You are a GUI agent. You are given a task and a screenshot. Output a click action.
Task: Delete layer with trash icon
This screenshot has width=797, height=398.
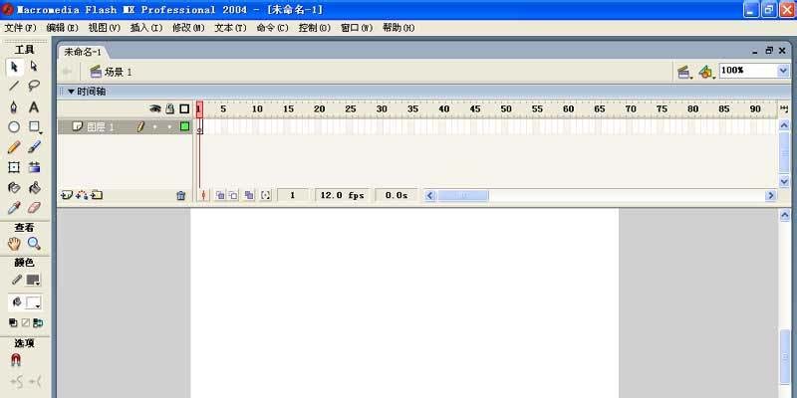pos(181,195)
